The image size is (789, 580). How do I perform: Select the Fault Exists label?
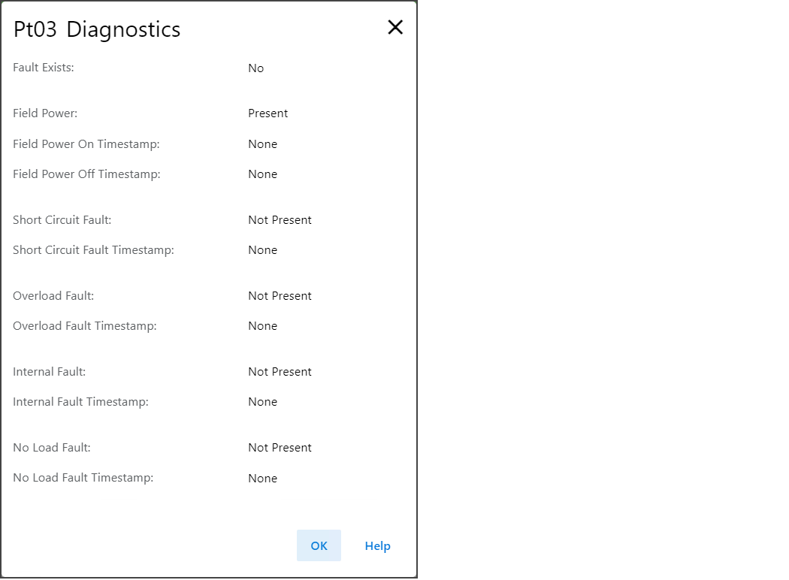[44, 68]
